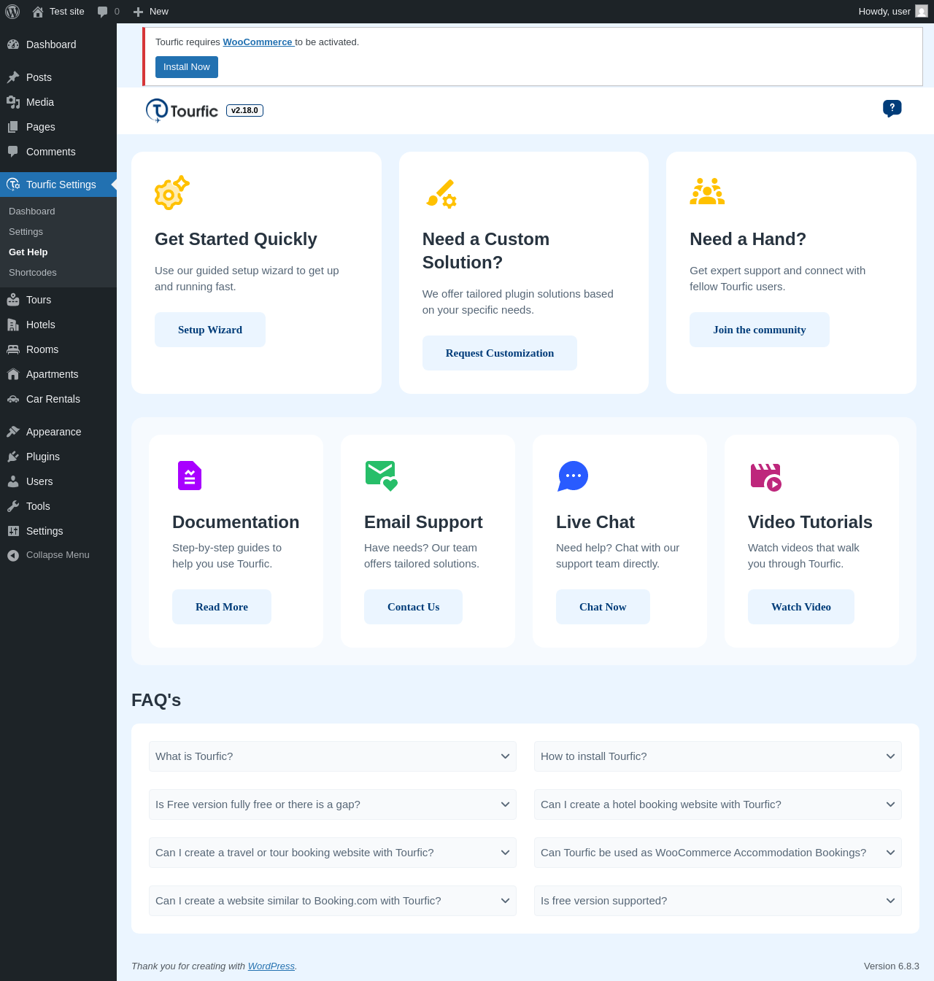Viewport: 934px width, 981px height.
Task: Expand 'Is free version supported?' FAQ
Action: pos(718,901)
